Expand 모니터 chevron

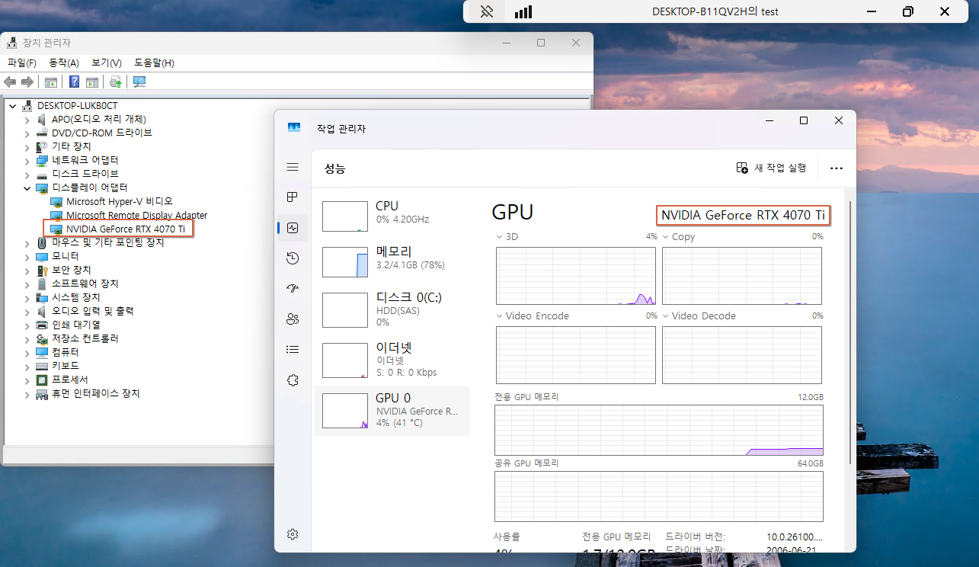coord(27,256)
